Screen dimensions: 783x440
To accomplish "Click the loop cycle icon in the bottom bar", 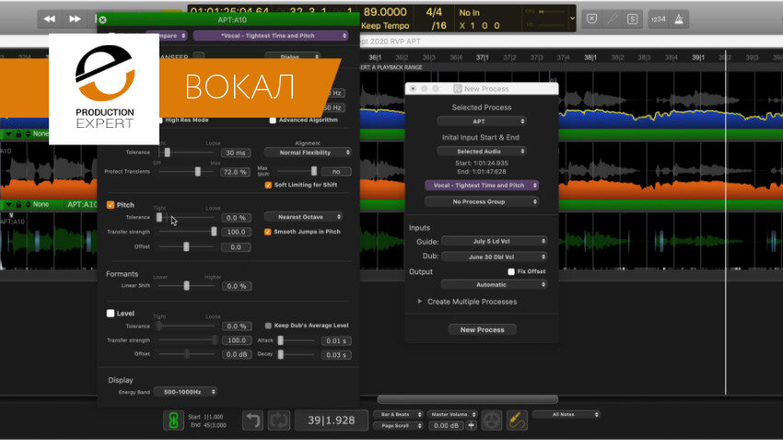I will [278, 421].
